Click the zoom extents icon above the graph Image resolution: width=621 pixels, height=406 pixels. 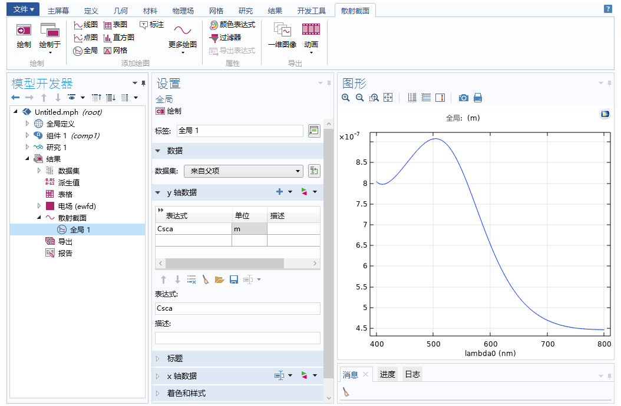click(x=388, y=97)
